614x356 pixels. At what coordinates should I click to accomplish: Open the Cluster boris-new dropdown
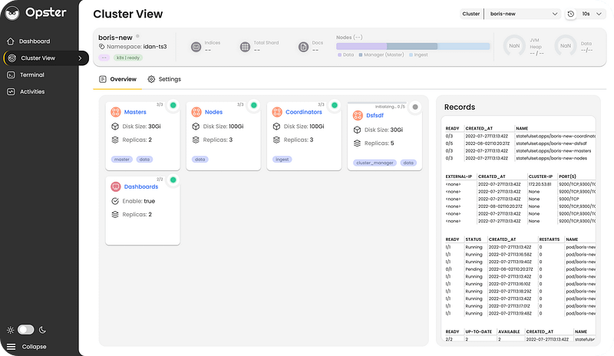point(523,14)
